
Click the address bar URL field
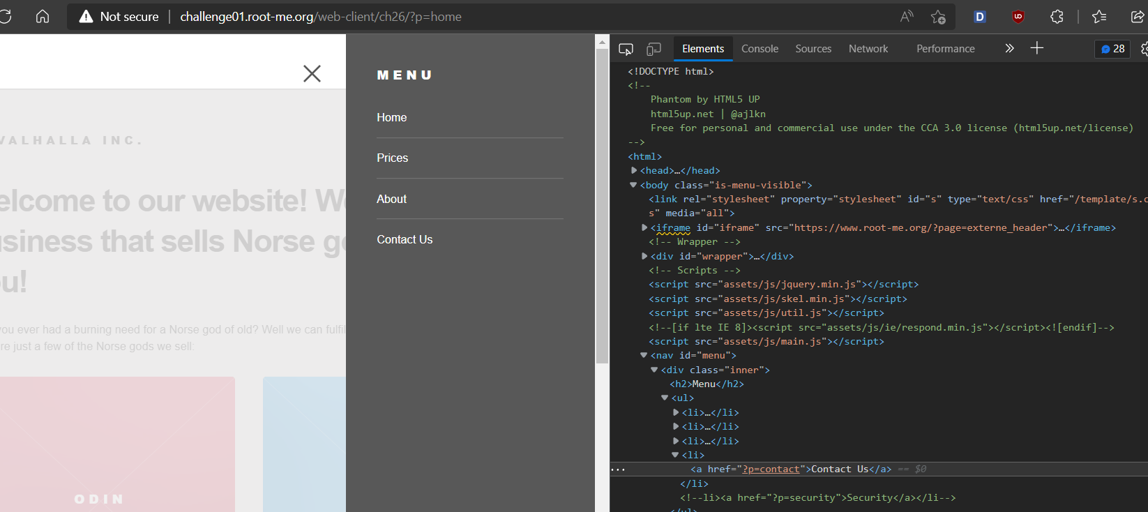(321, 16)
